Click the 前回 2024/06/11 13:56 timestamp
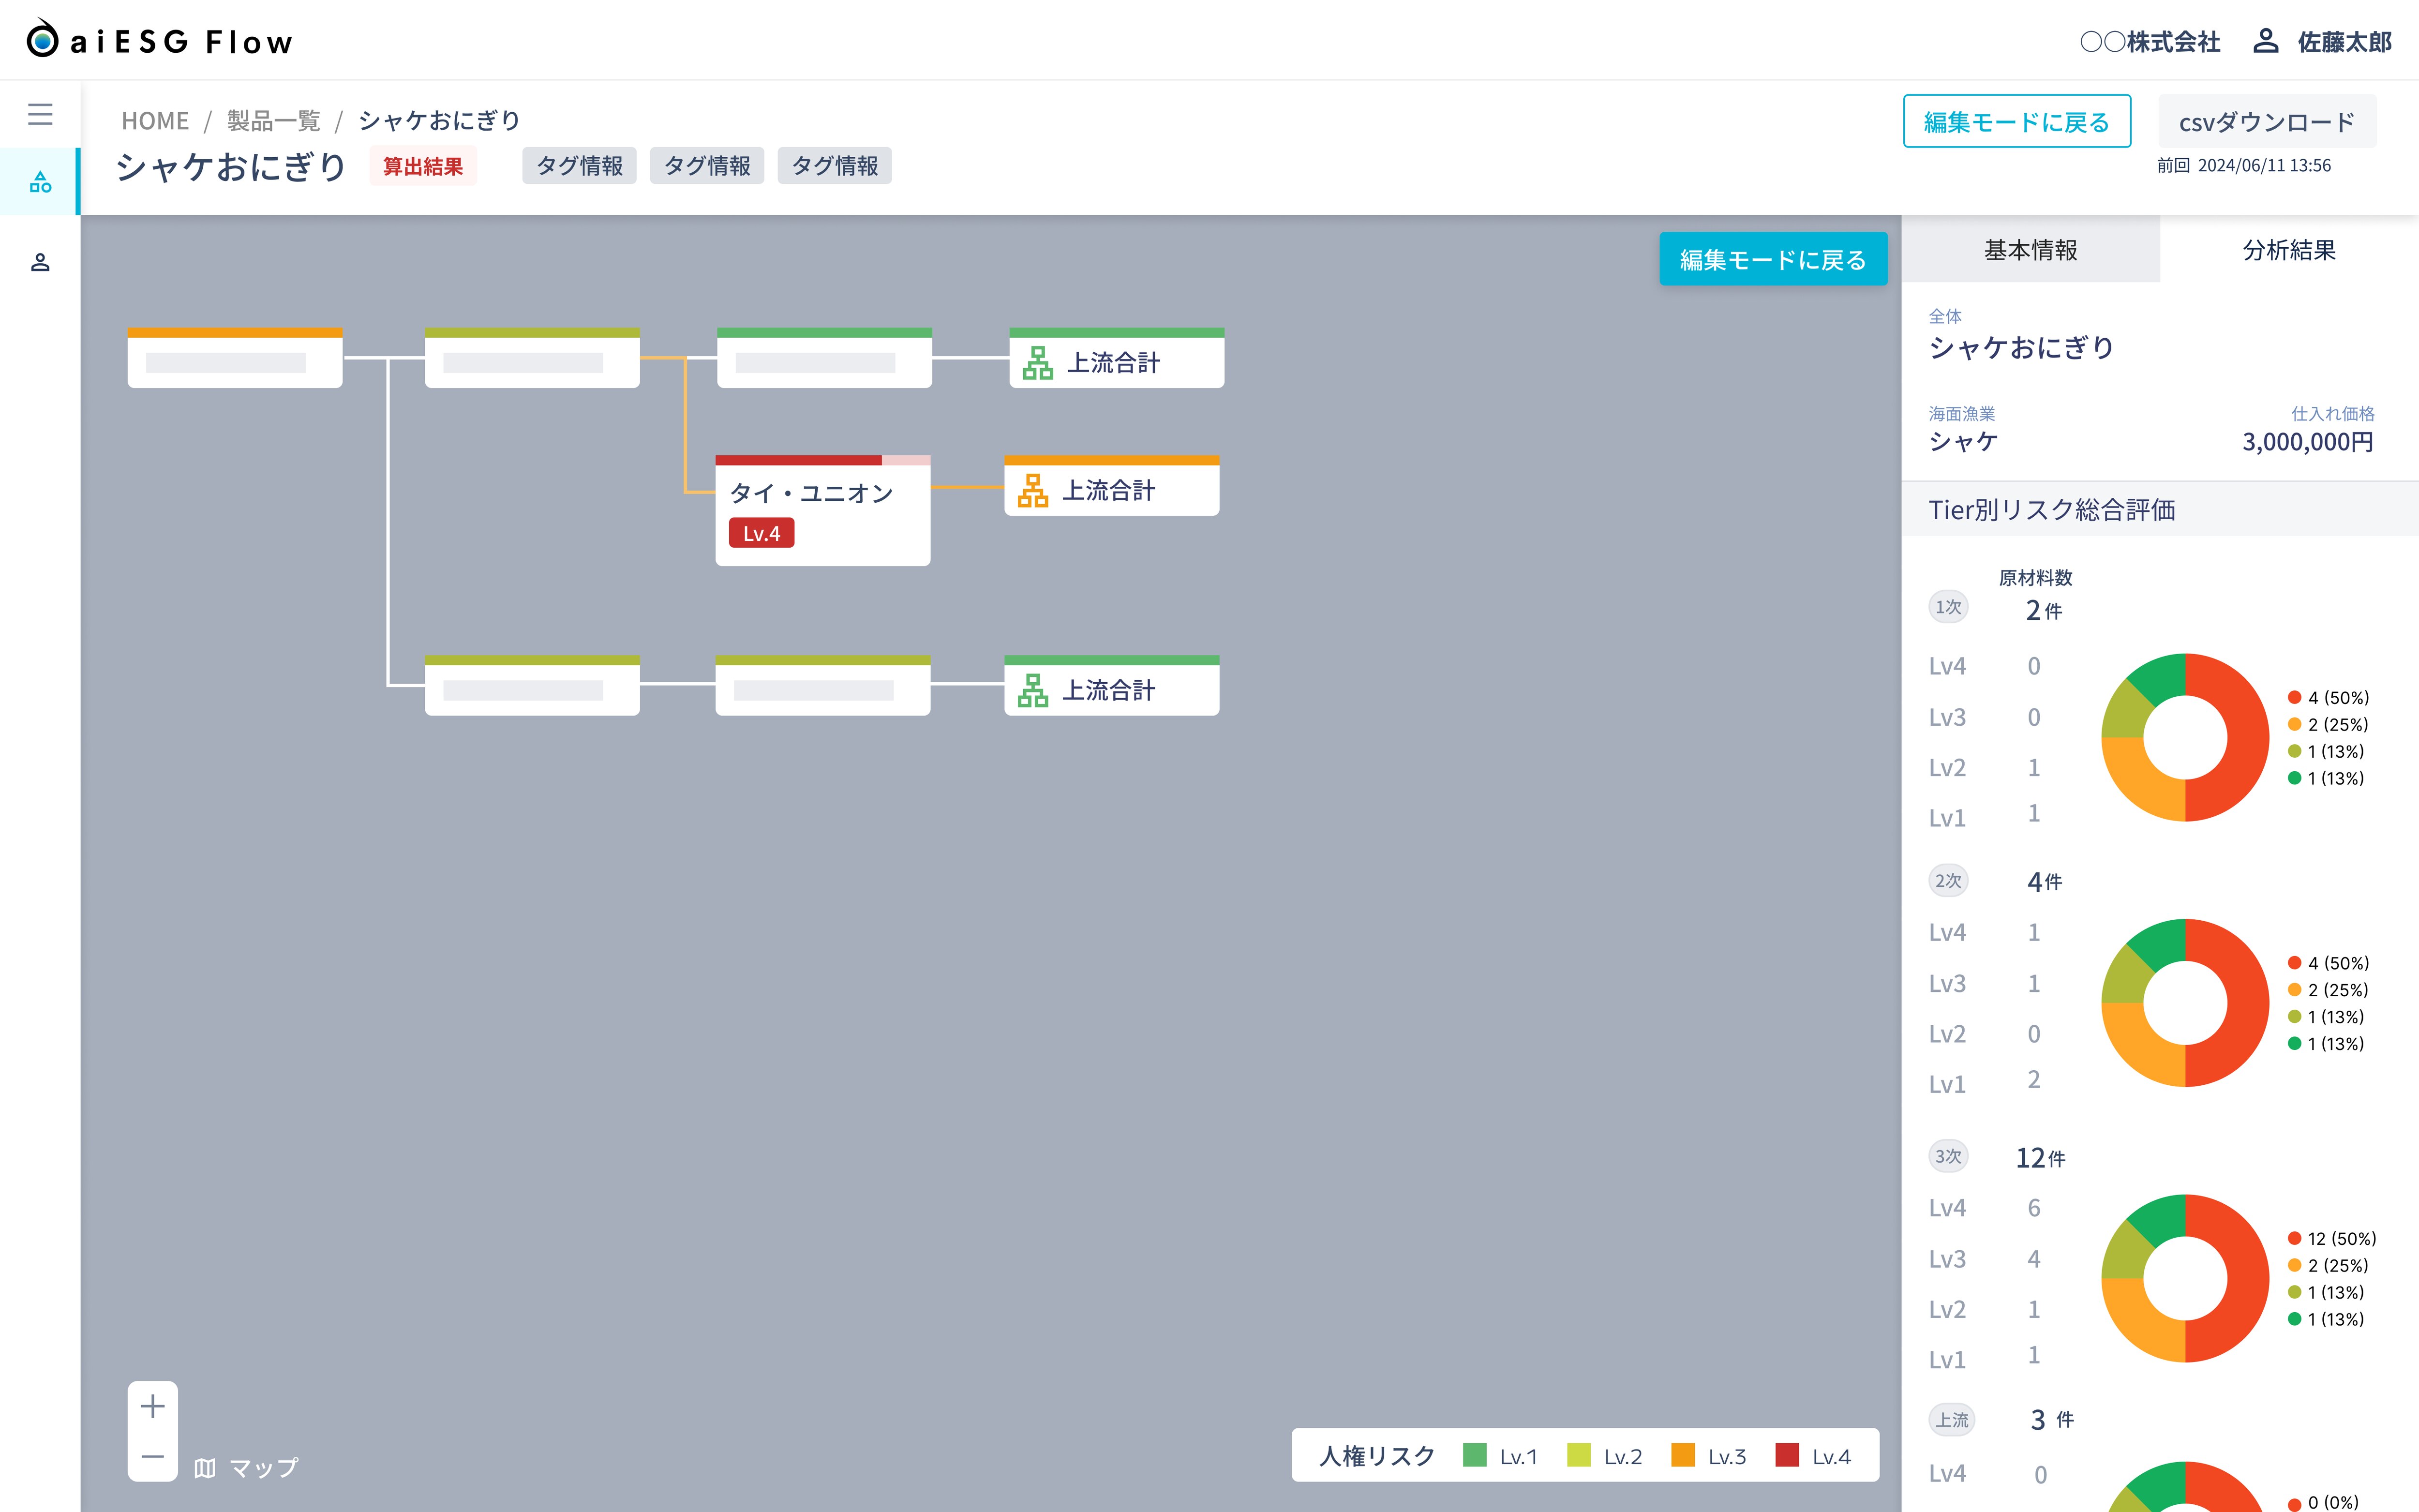Image resolution: width=2419 pixels, height=1512 pixels. pos(2244,166)
